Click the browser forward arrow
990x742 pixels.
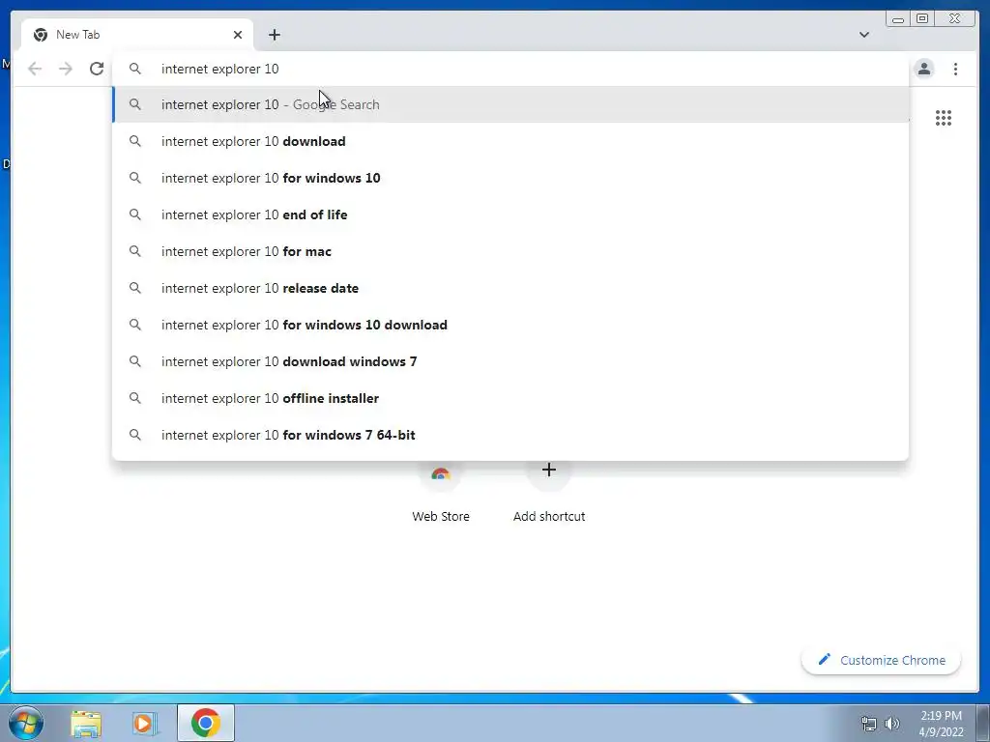click(x=66, y=69)
